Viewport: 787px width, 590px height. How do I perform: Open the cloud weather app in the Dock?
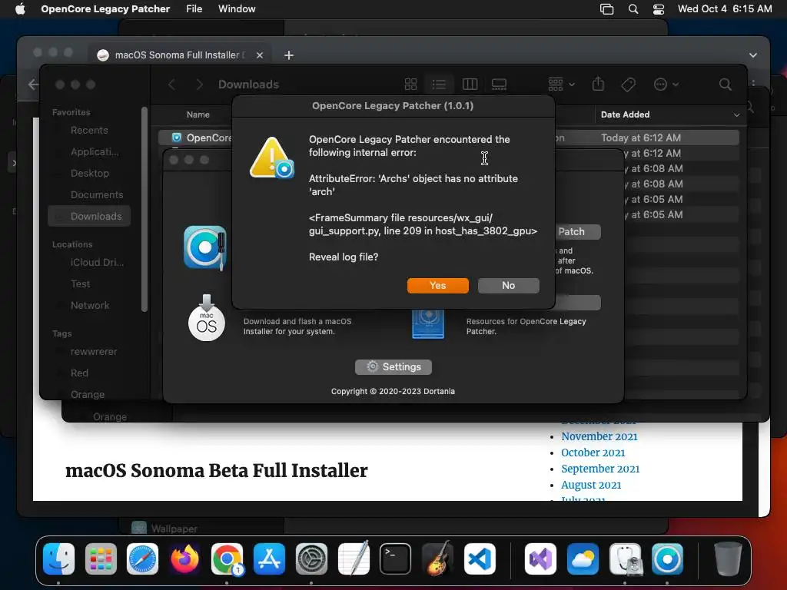pyautogui.click(x=583, y=559)
